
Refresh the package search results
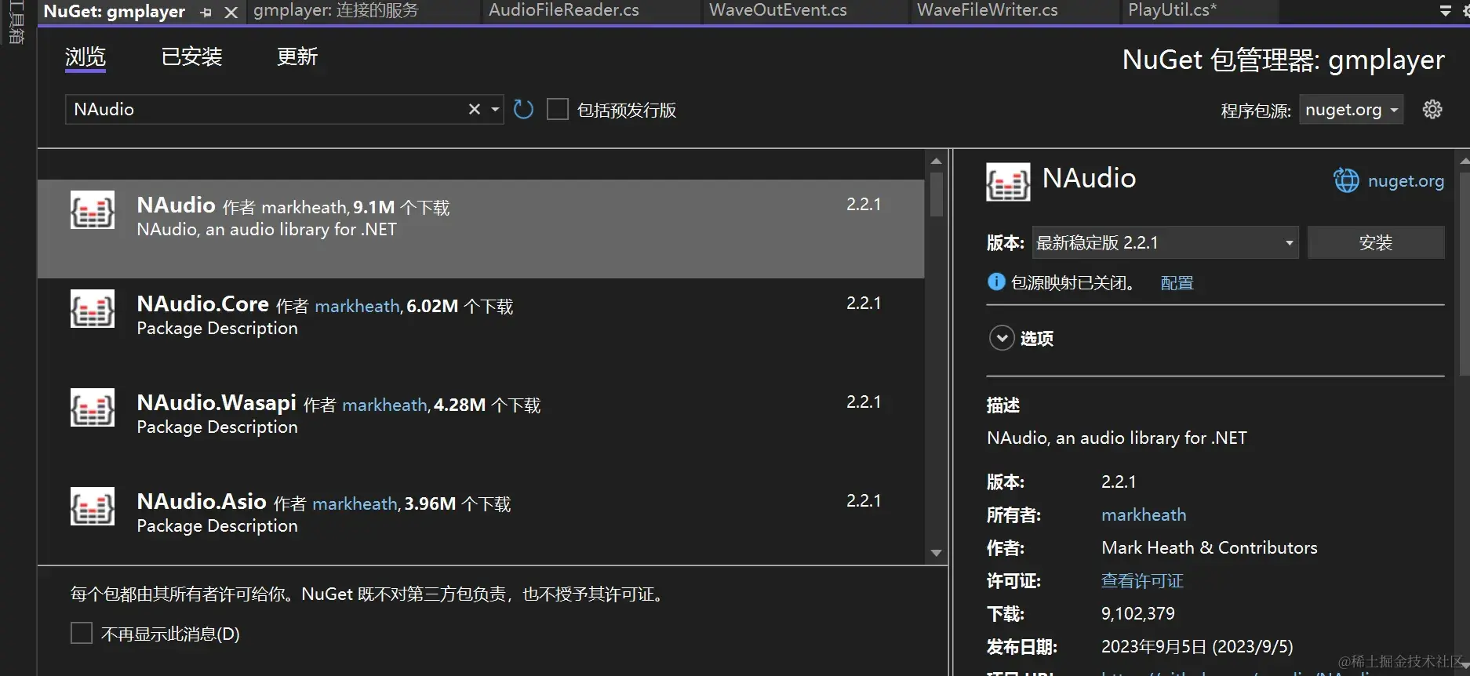523,109
